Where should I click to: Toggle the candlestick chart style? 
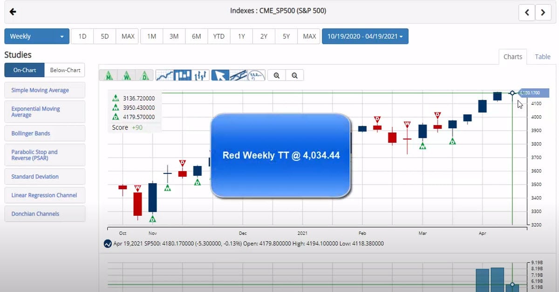[182, 75]
